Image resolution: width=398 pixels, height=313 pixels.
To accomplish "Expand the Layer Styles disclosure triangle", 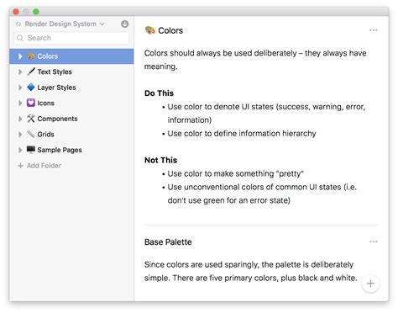I will [20, 88].
